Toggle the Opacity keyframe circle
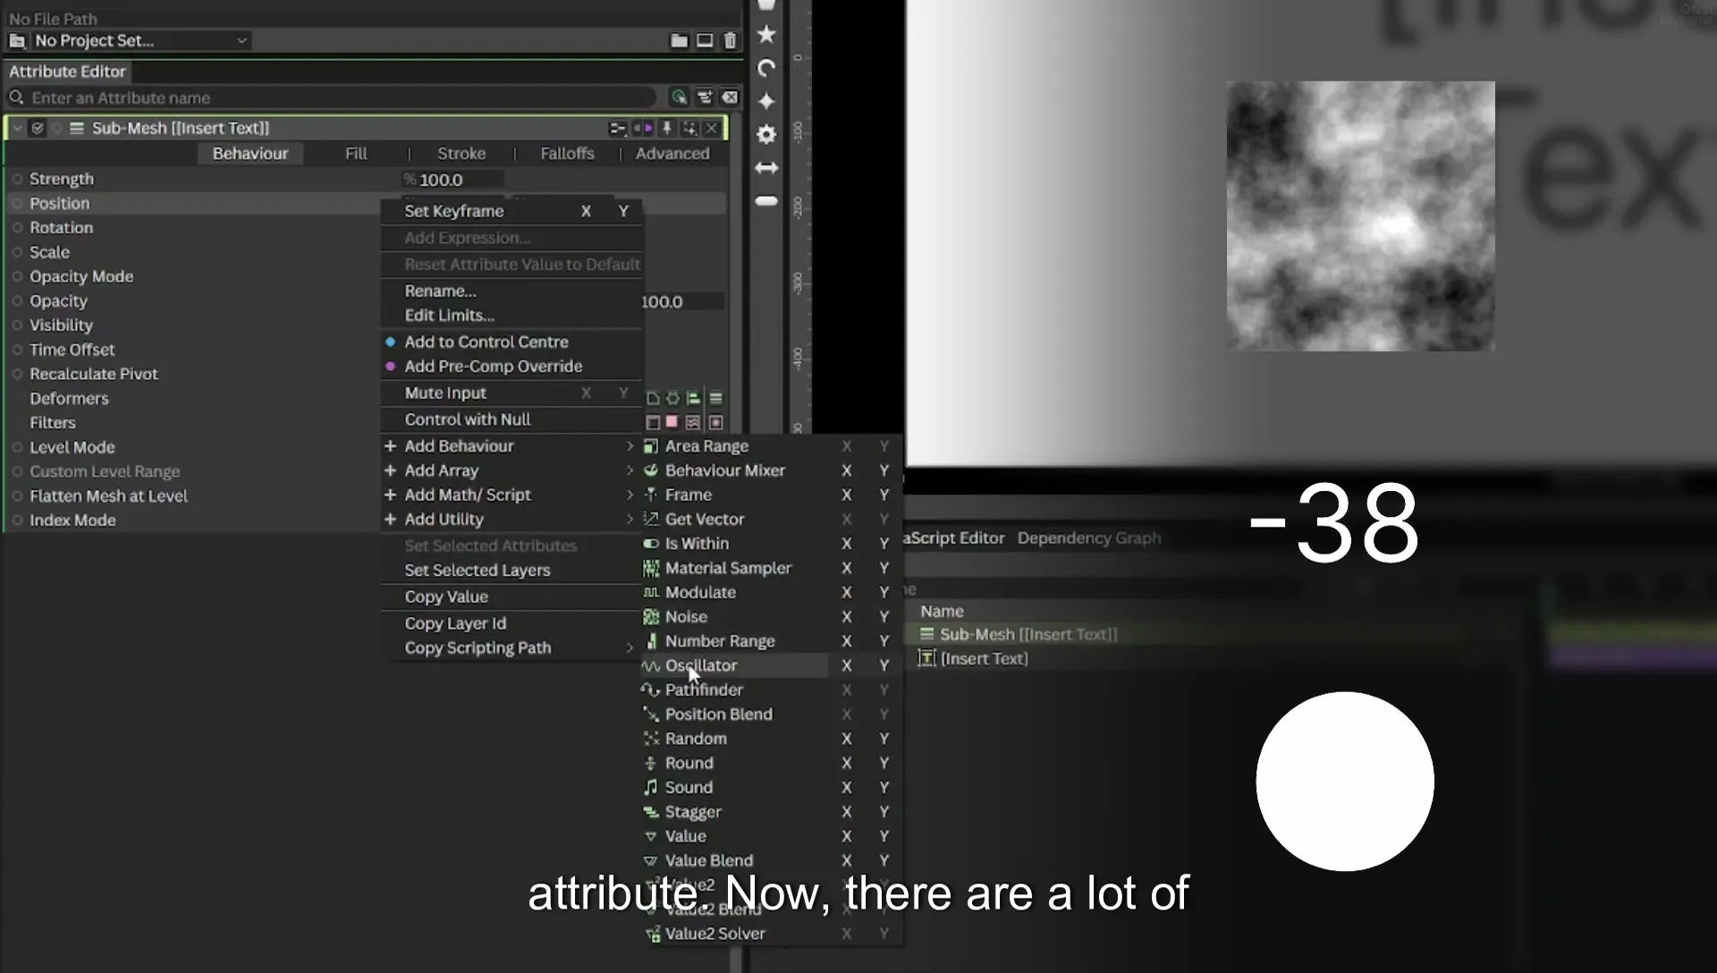 (x=17, y=301)
